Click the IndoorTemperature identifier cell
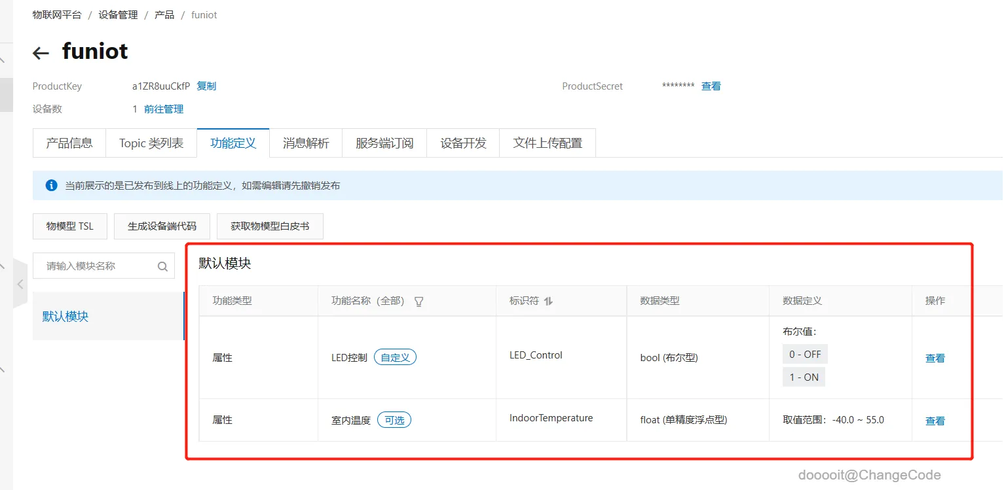1006x490 pixels. (551, 418)
